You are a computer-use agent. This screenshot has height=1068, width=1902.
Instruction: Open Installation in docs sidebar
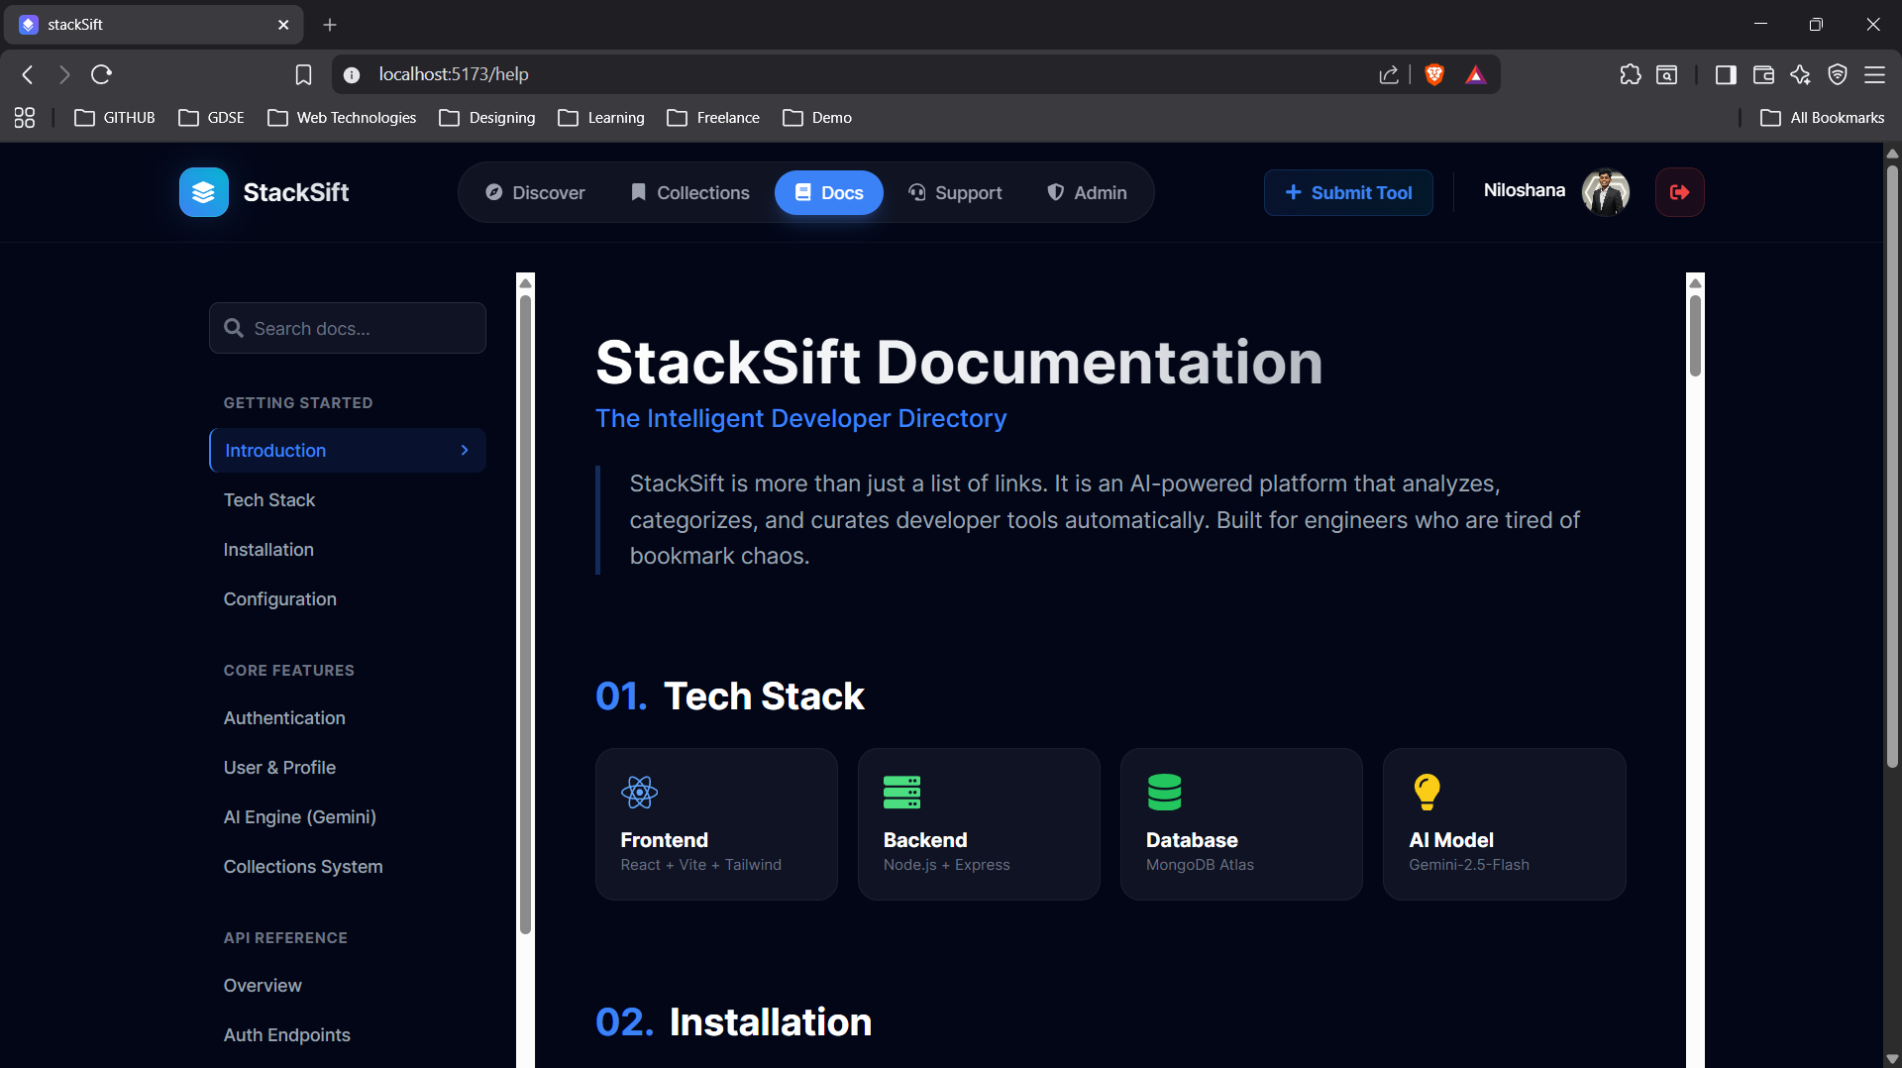(268, 550)
